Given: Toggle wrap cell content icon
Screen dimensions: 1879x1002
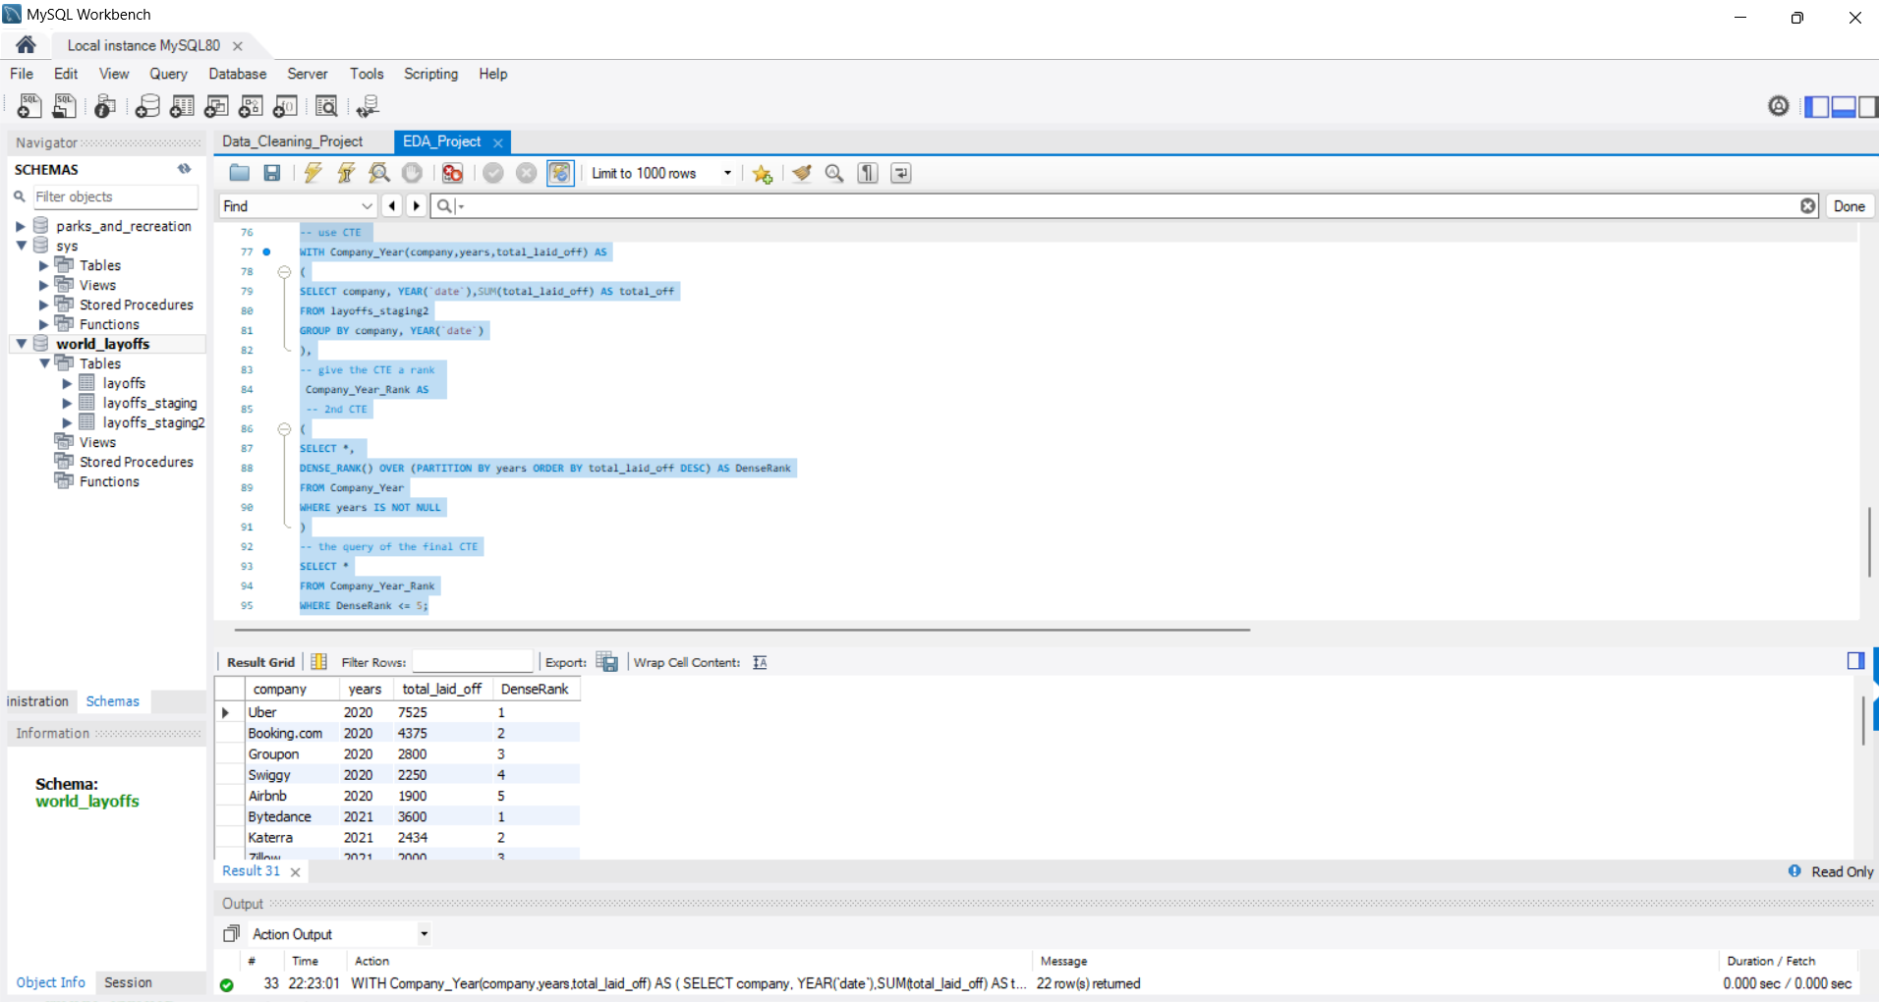Looking at the screenshot, I should pos(760,662).
